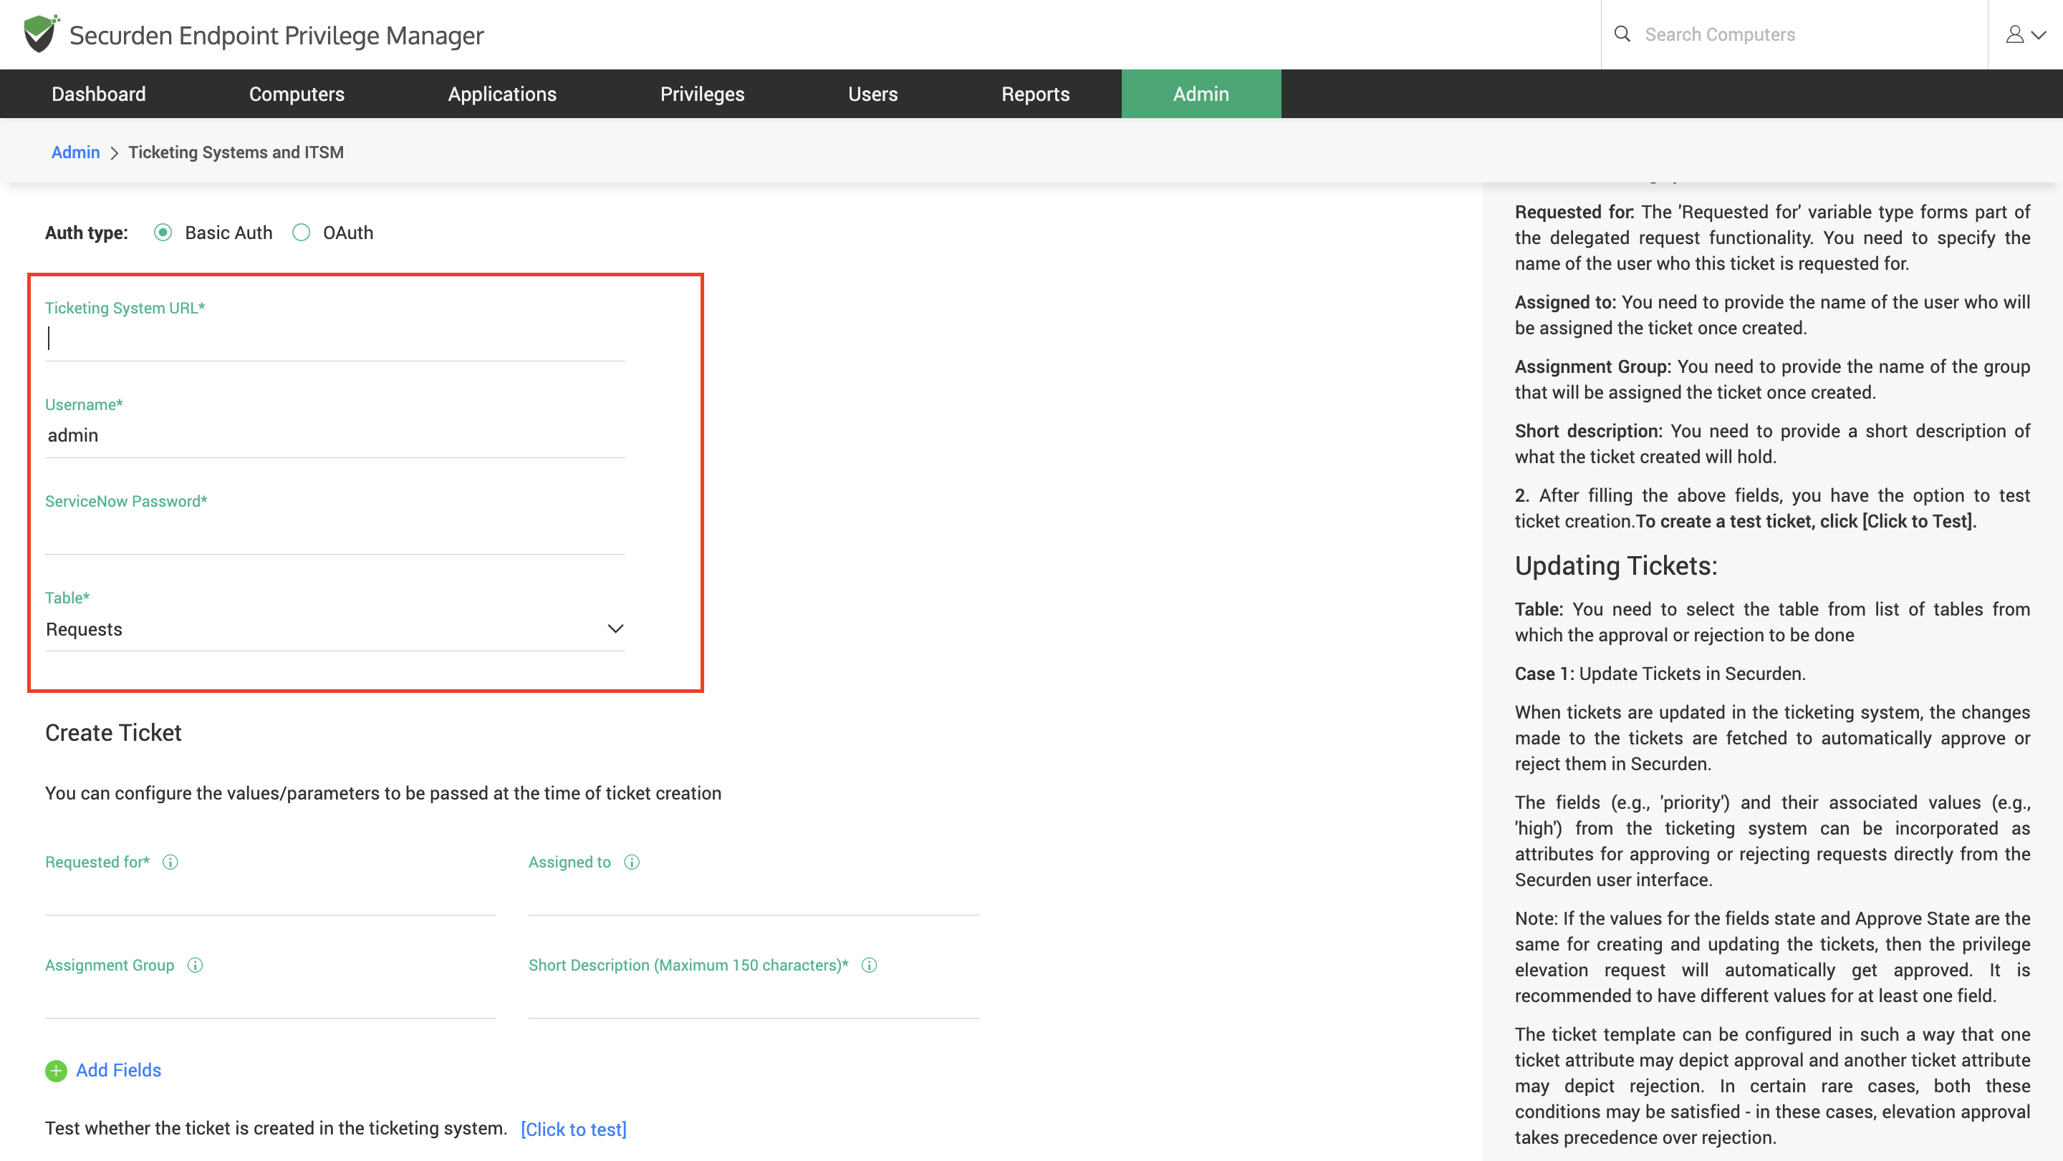Focus the Short Description input field
The width and height of the screenshot is (2063, 1161).
[754, 999]
